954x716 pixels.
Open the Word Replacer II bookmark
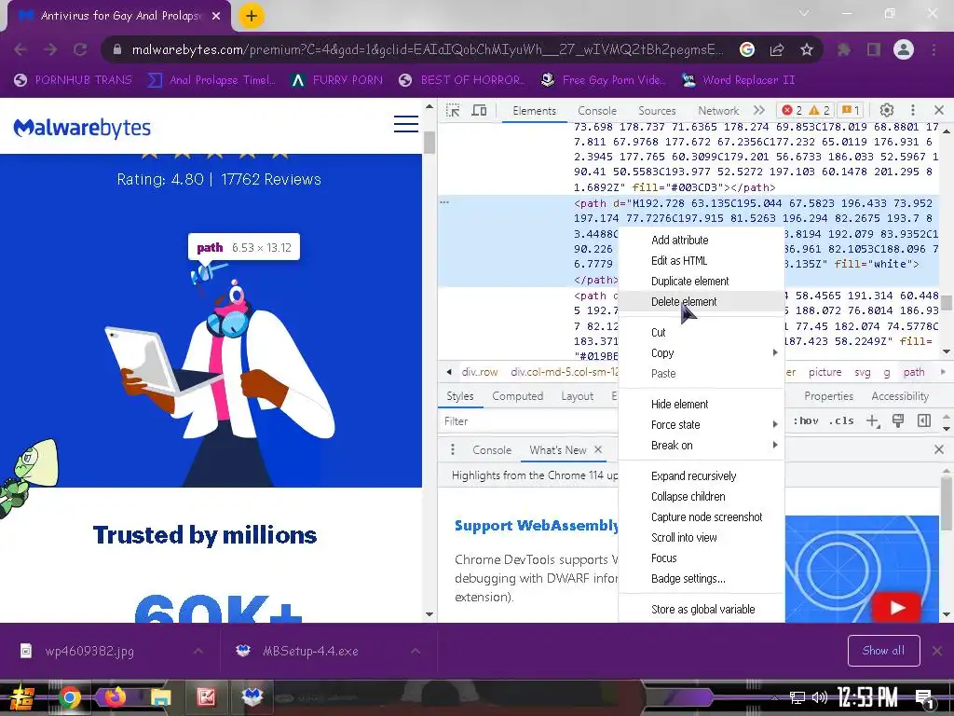click(738, 80)
